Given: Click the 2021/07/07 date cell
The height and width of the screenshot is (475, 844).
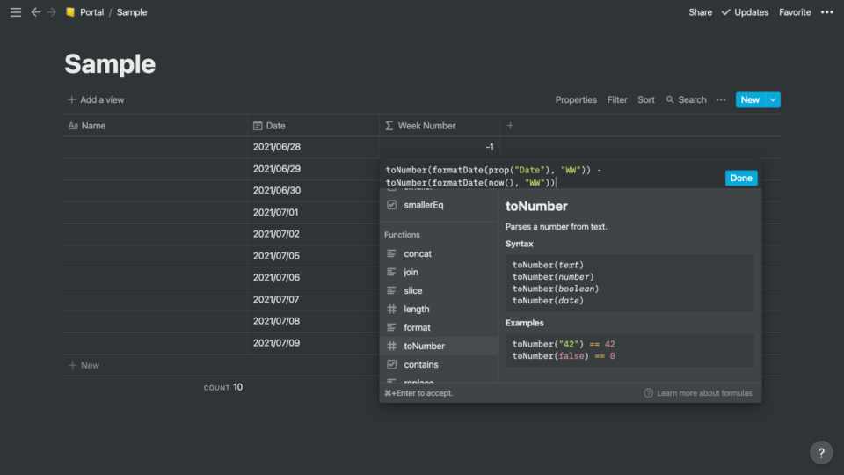Looking at the screenshot, I should (313, 299).
